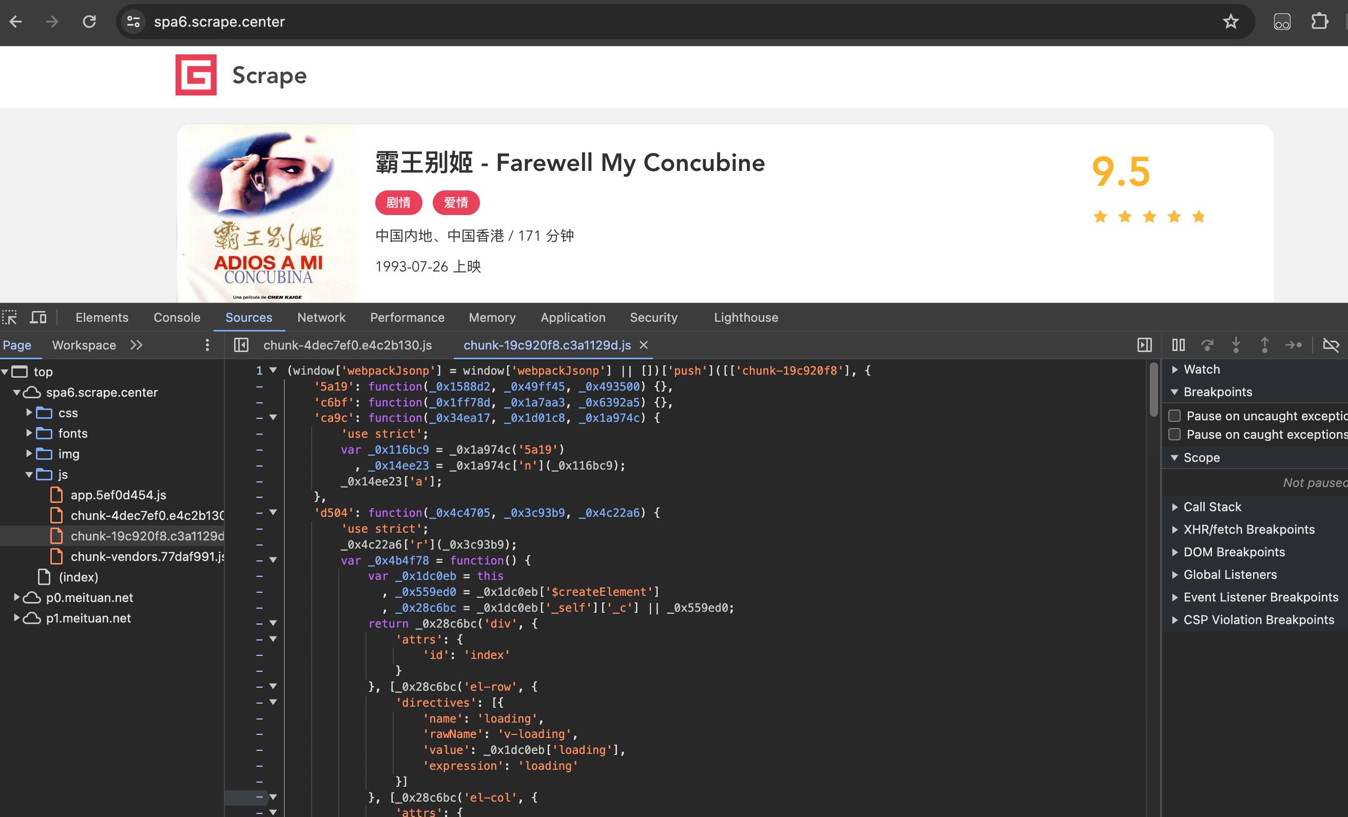Click the Application panel icon
The image size is (1348, 817).
click(x=572, y=318)
